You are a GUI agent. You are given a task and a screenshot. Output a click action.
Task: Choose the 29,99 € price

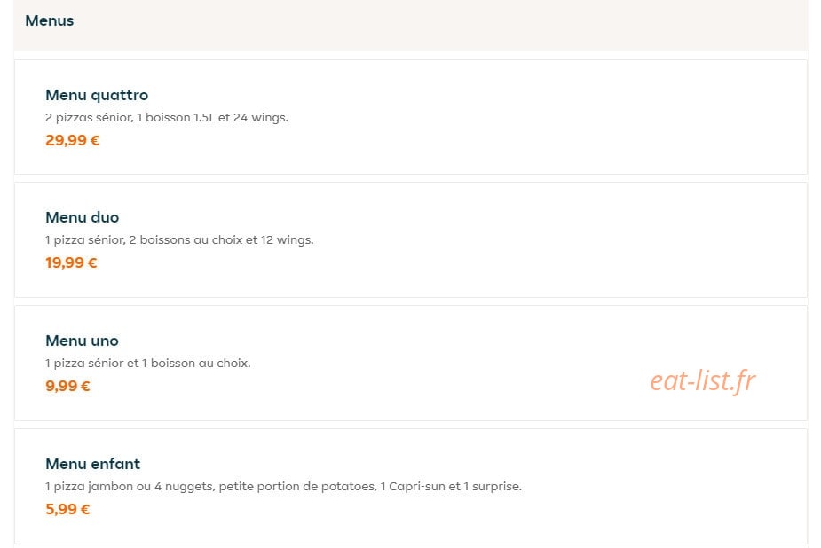(72, 140)
